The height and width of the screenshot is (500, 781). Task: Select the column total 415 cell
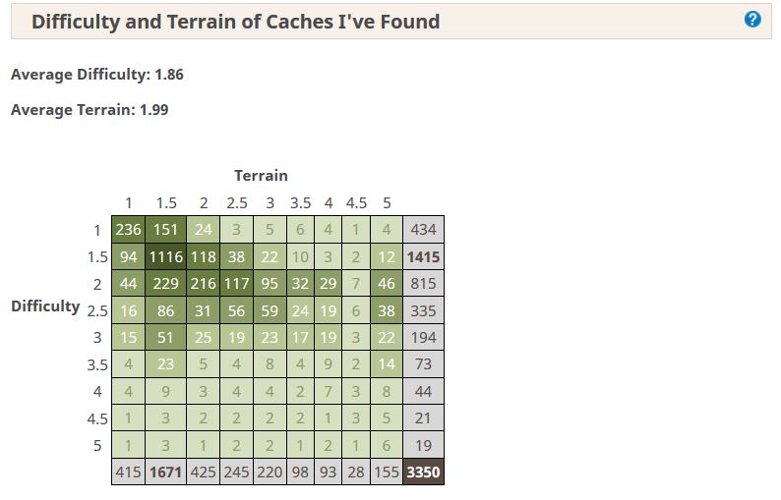(x=128, y=472)
